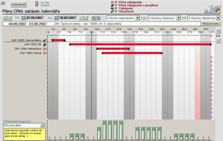The width and height of the screenshot is (223, 141).
Task: Click the Stavba Gantt bar
Action: [132, 53]
